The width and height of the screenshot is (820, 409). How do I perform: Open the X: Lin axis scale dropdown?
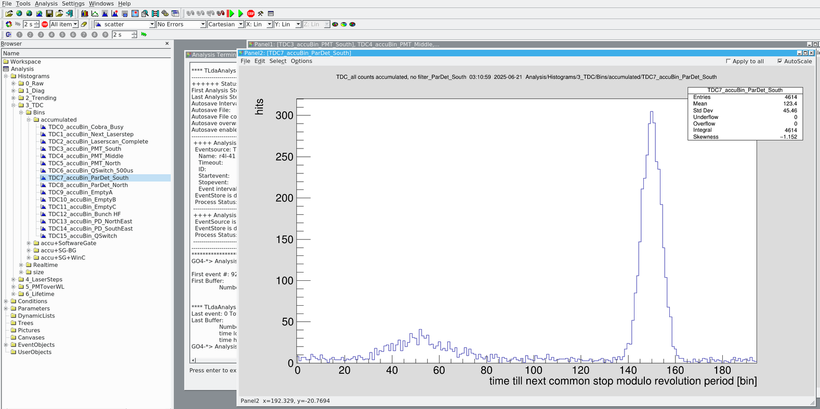[259, 24]
